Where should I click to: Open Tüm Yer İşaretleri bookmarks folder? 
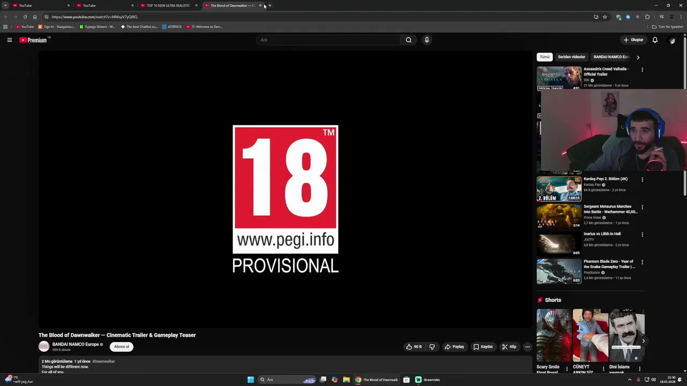click(667, 27)
